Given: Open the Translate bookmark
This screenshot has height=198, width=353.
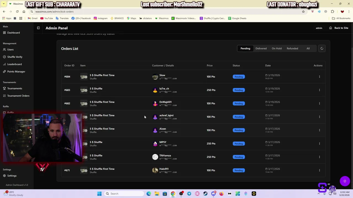Looking at the screenshot, I should tap(62, 18).
